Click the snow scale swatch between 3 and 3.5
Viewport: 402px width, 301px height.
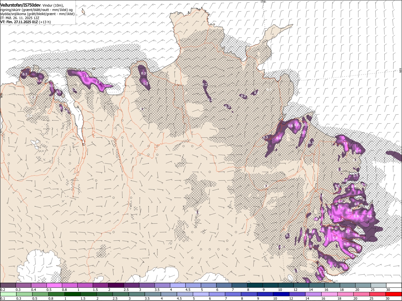pyautogui.click(x=147, y=285)
